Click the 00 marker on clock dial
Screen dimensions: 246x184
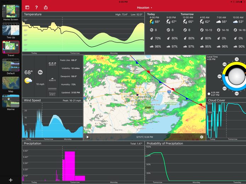click(x=236, y=94)
